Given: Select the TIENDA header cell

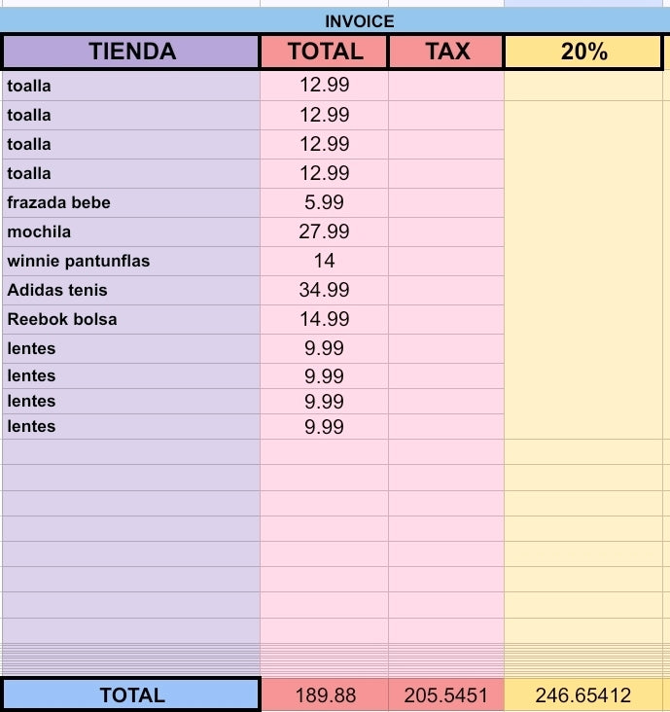Looking at the screenshot, I should (x=131, y=52).
